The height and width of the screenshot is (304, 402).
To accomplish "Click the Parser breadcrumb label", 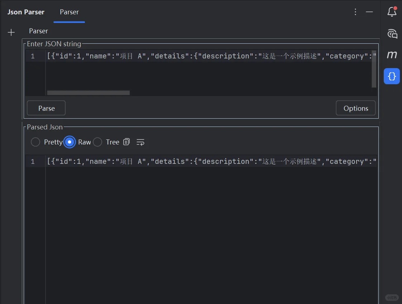I will pos(38,31).
